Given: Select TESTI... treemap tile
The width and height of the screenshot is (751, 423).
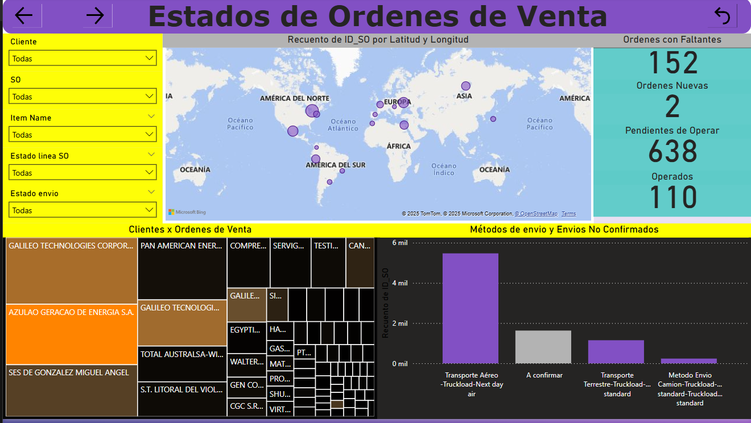Looking at the screenshot, I should coord(328,263).
